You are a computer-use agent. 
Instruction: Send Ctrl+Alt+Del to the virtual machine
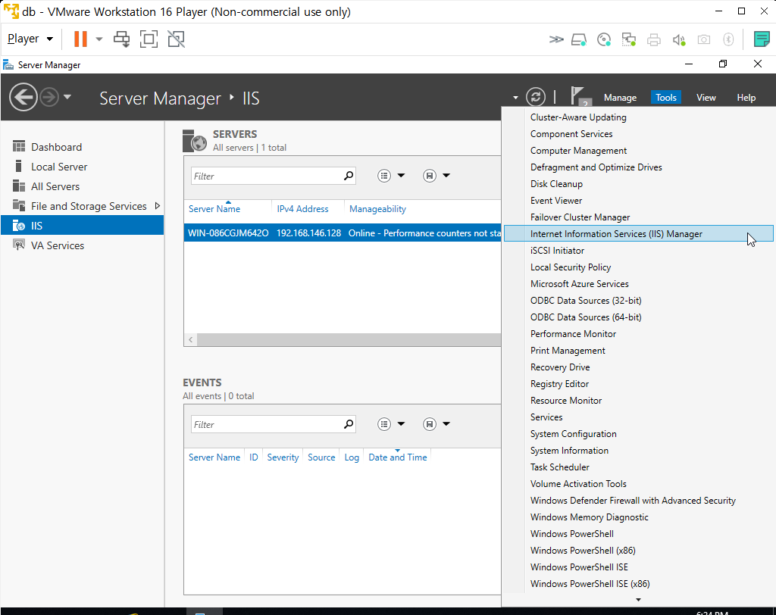(121, 39)
